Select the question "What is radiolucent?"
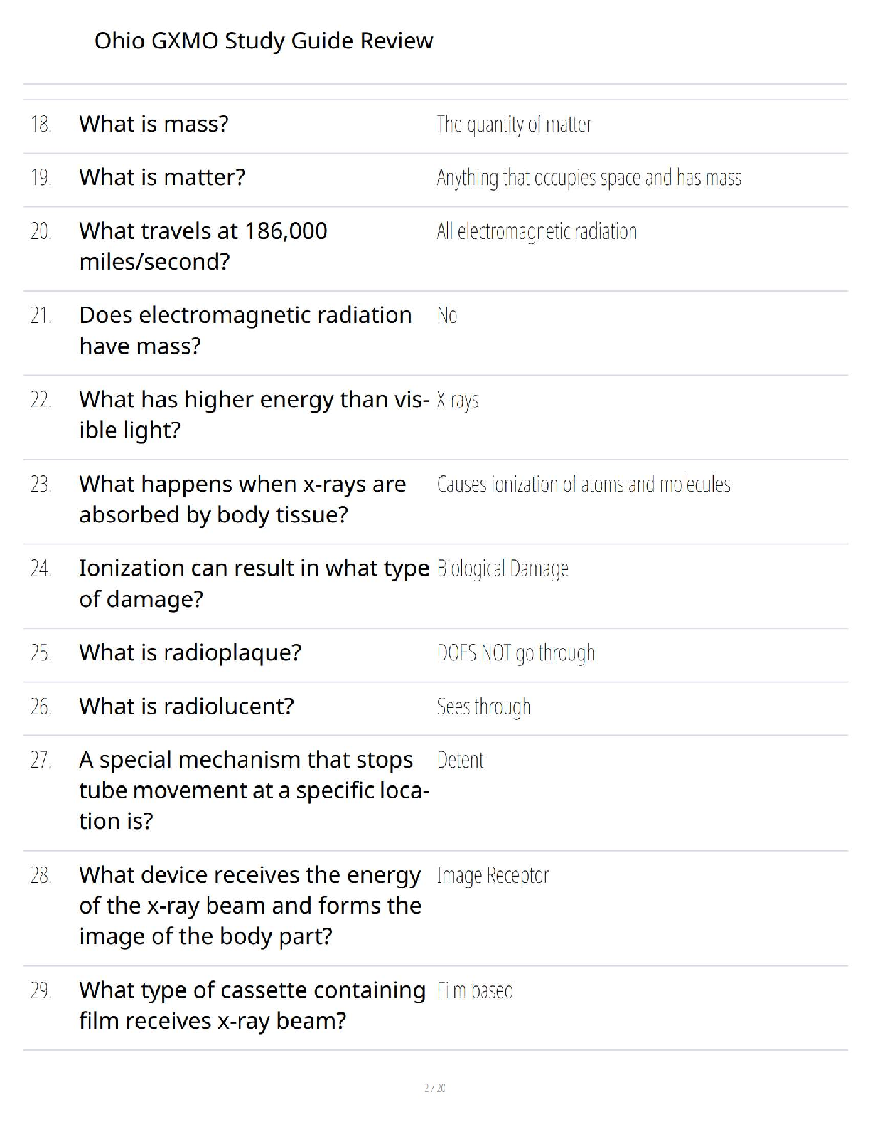This screenshot has width=870, height=1127. click(x=186, y=707)
